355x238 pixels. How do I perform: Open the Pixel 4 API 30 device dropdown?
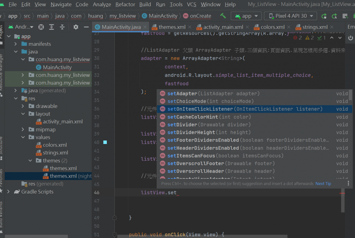[290, 16]
